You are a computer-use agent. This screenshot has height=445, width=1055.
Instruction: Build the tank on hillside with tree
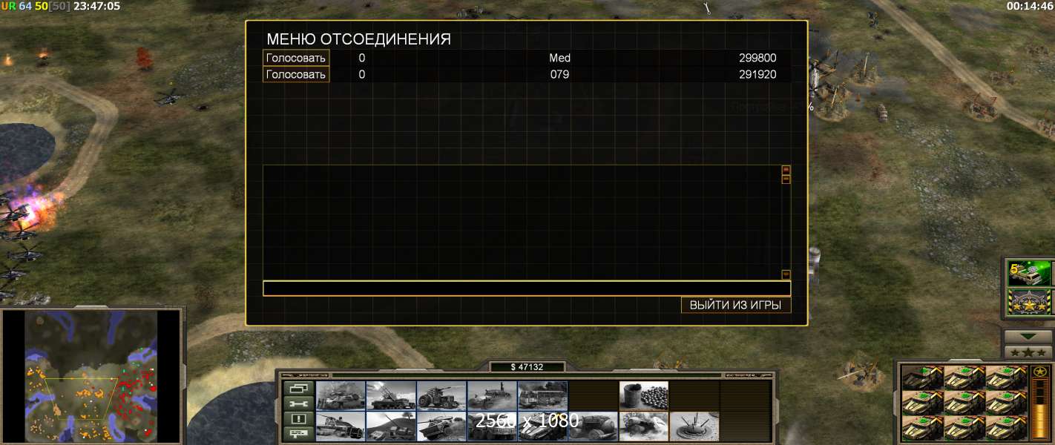coord(391,427)
